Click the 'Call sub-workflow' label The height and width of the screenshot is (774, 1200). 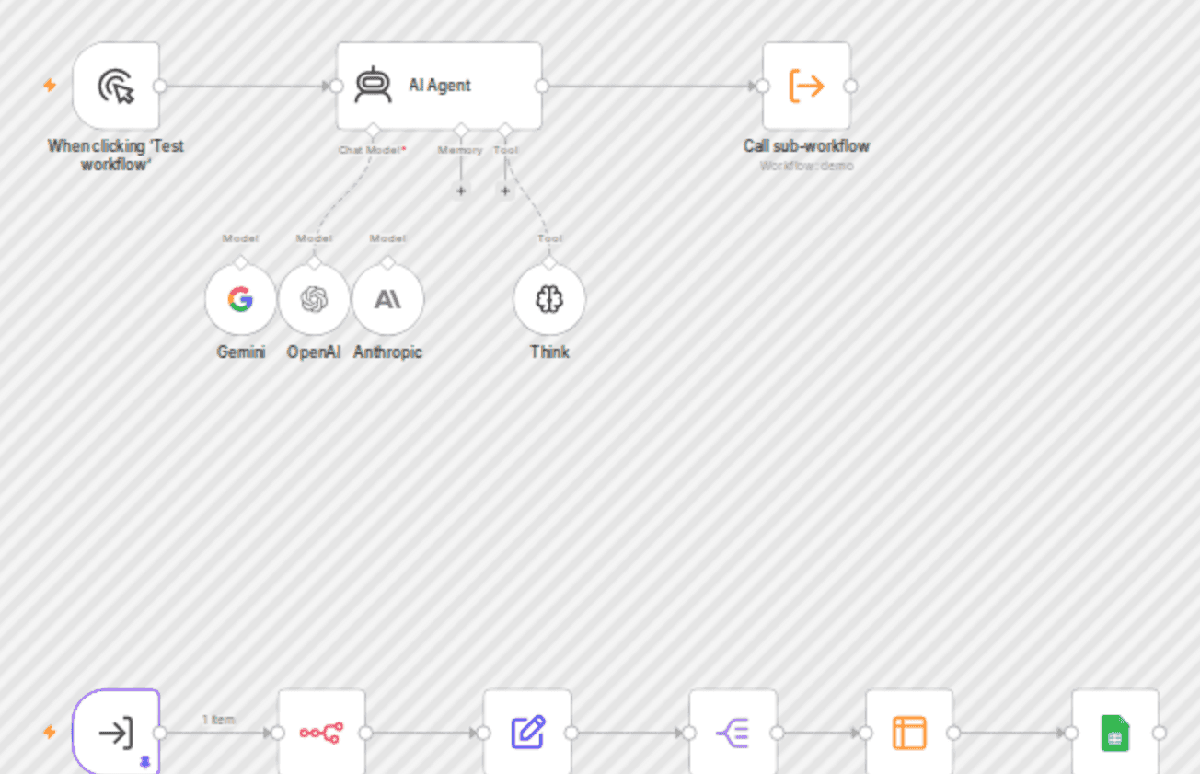(x=807, y=145)
